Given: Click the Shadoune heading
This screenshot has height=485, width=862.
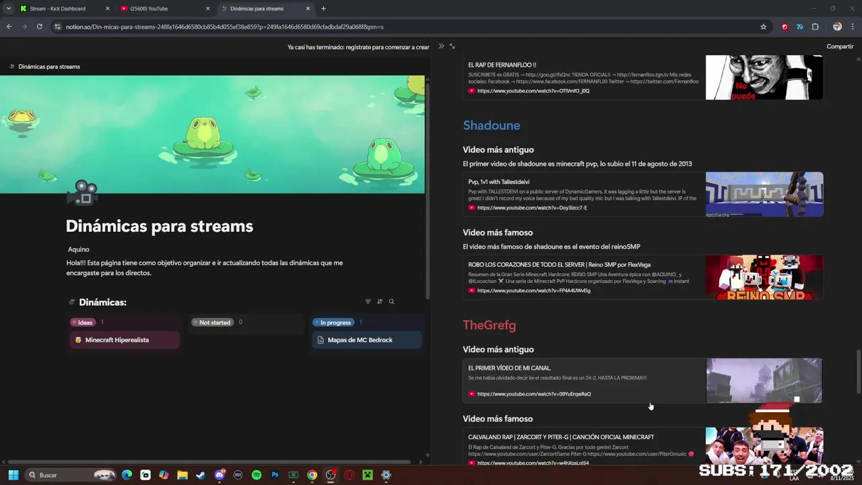Looking at the screenshot, I should click(x=491, y=125).
